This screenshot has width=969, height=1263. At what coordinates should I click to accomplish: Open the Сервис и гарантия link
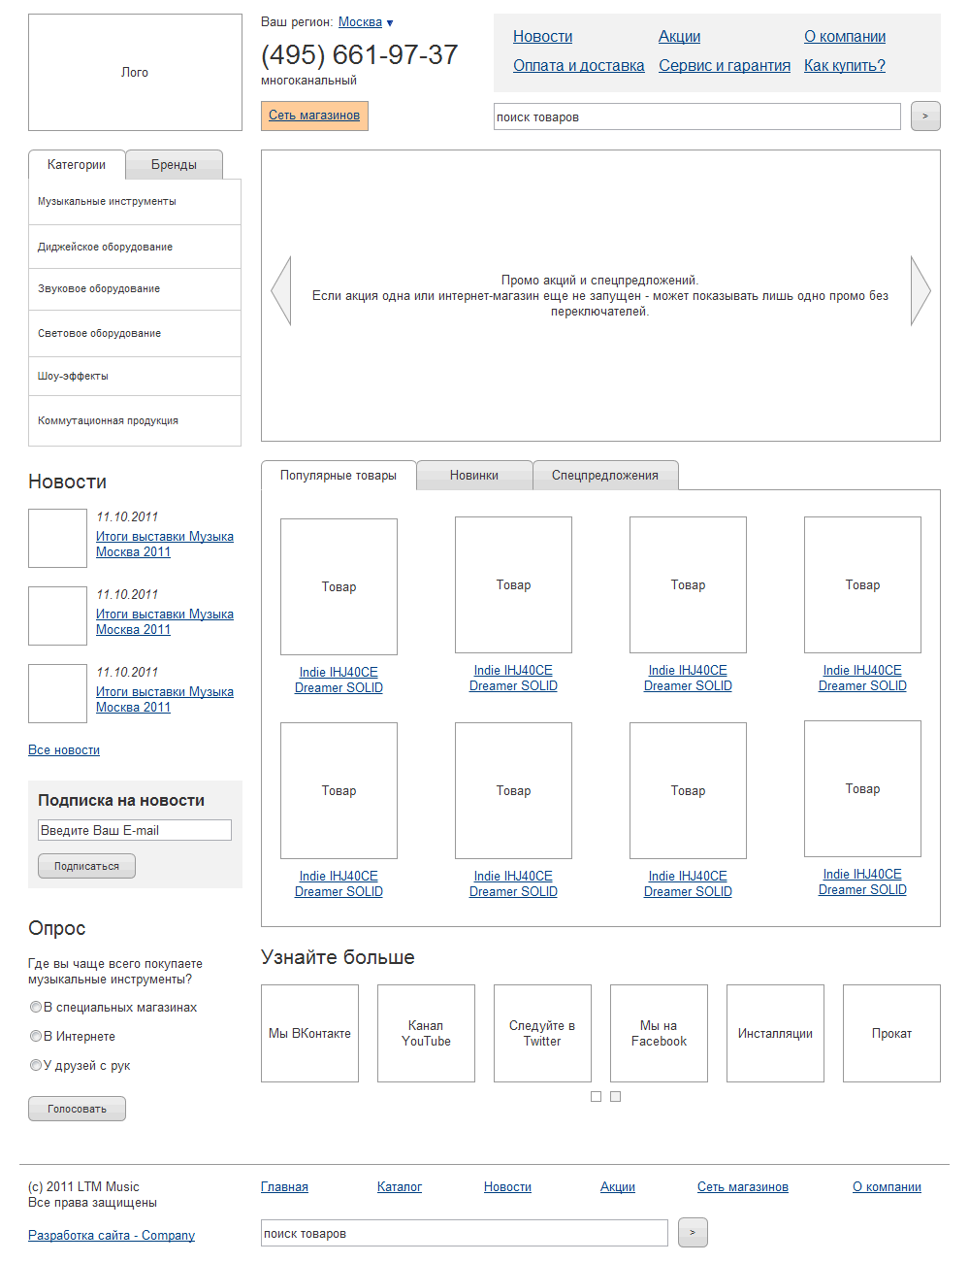[725, 66]
